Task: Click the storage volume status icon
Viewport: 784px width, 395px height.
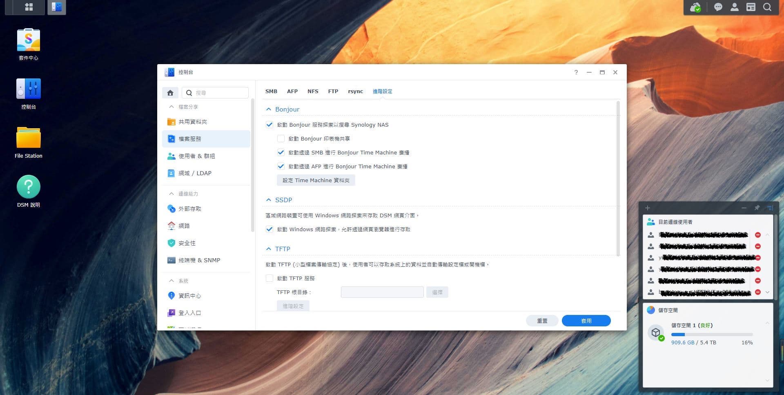Action: [656, 333]
